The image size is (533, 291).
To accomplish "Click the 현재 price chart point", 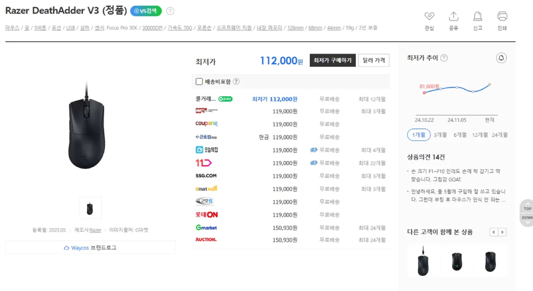I will 489,85.
